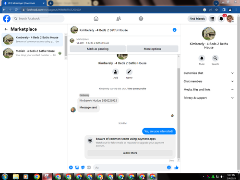Open the $1,100 Marketplace listing link
240x180 pixels.
tap(93, 43)
